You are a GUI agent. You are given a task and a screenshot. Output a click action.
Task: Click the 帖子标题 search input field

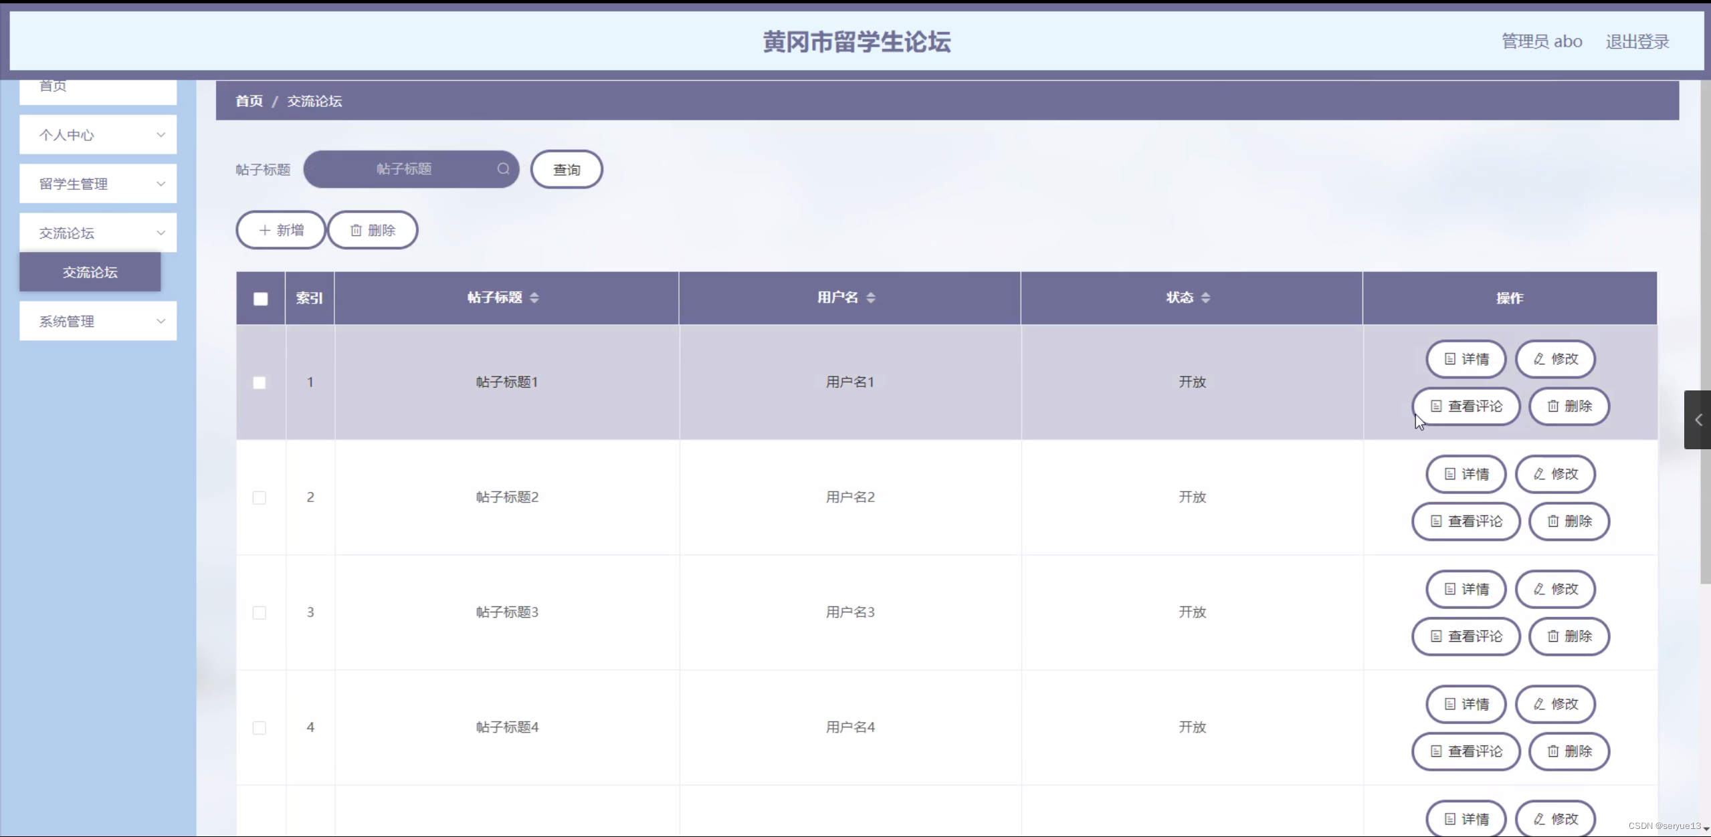coord(403,169)
